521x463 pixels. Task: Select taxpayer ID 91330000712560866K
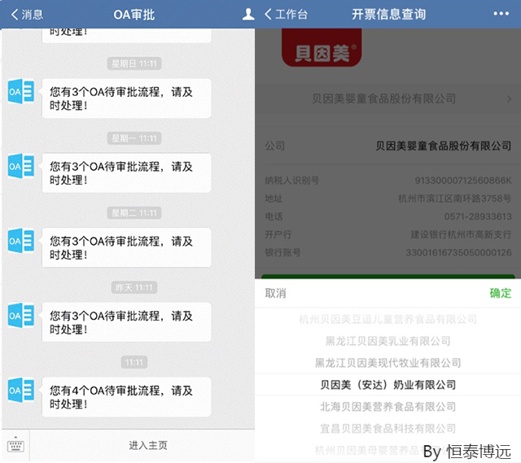tap(463, 181)
